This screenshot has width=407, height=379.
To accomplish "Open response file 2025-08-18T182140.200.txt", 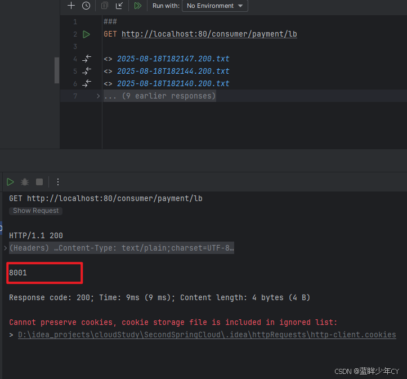I will point(173,83).
